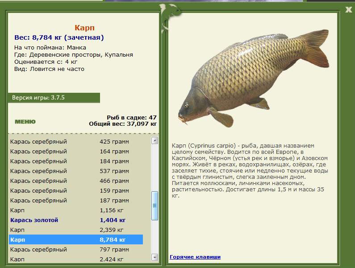The image size is (355, 268).
Task: Select Карась серебряный 164 грамм row
Action: (76, 151)
